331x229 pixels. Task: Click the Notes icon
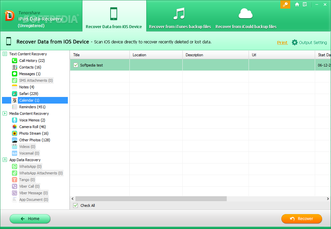15,87
